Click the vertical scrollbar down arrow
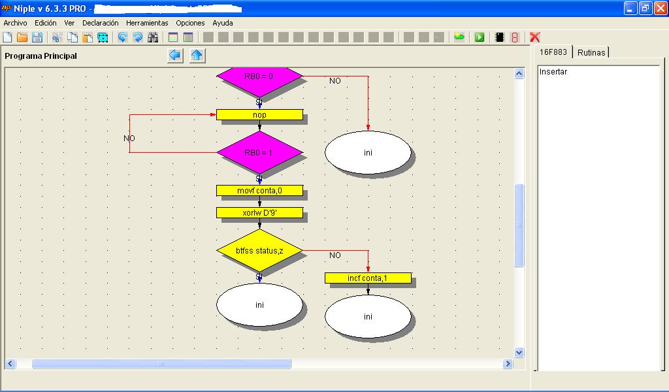 click(x=519, y=352)
